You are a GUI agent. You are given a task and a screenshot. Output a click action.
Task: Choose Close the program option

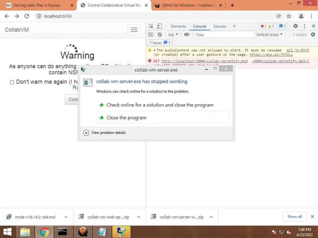(163, 117)
